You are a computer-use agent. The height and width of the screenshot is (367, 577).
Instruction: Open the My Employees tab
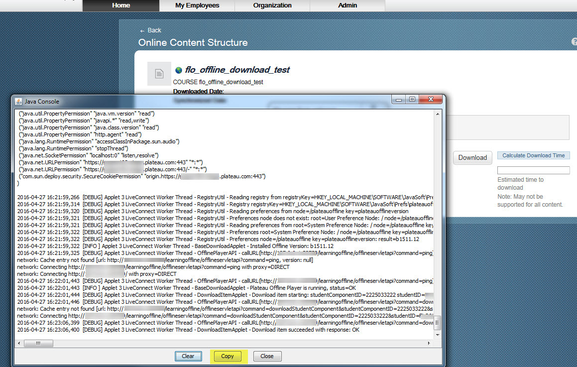197,5
